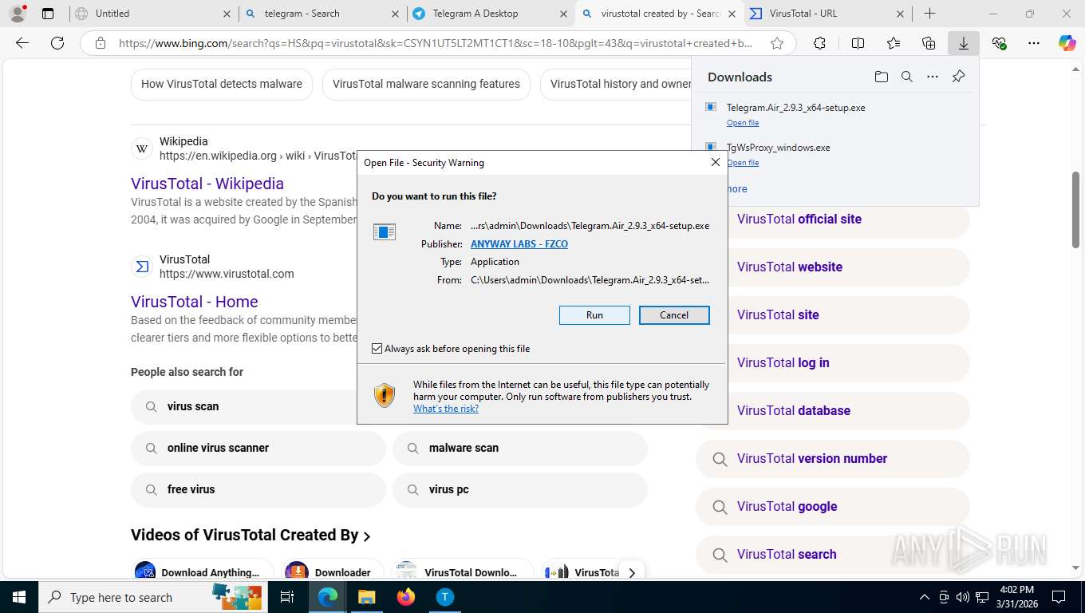The width and height of the screenshot is (1085, 613).
Task: Open a new tab with plus button
Action: pos(929,14)
